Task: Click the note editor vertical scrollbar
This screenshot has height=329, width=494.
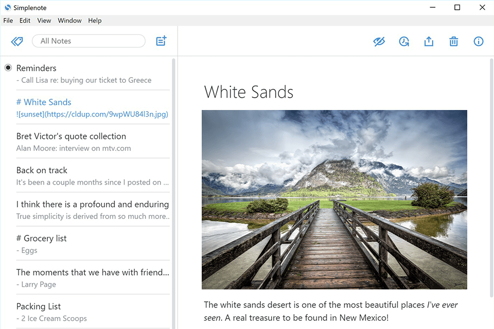Action: coord(491,178)
